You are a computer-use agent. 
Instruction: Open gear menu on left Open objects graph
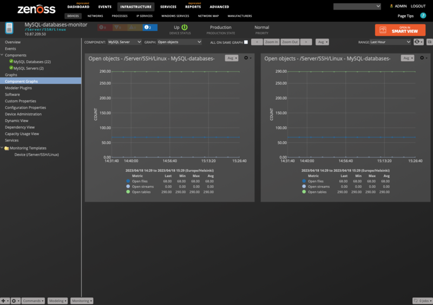(247, 58)
